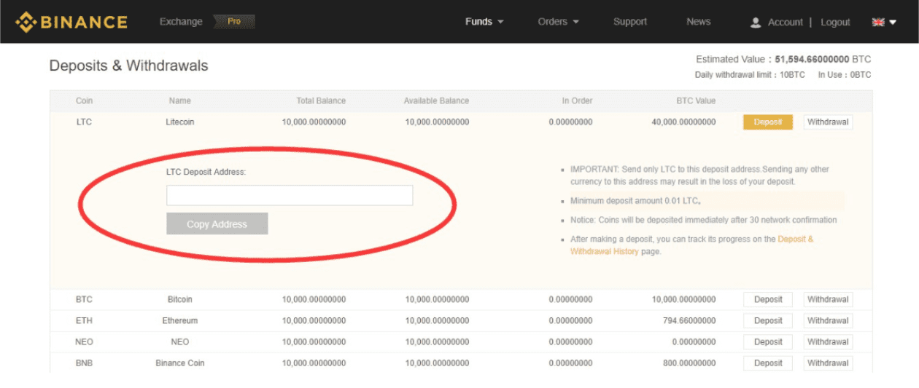Image resolution: width=919 pixels, height=388 pixels.
Task: Click Deposit for NEO
Action: (767, 341)
